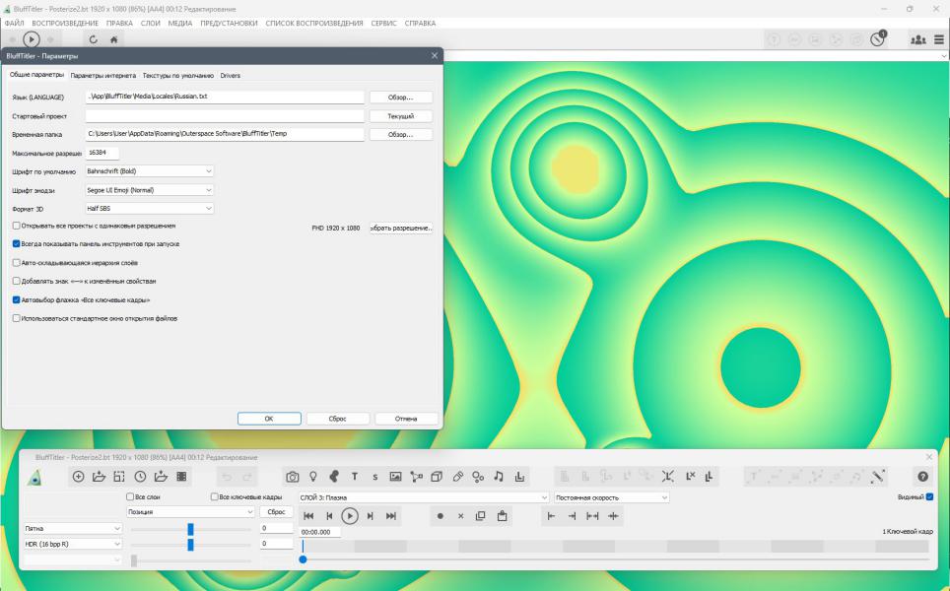
Task: Click the OK button in dialog
Action: pos(269,419)
